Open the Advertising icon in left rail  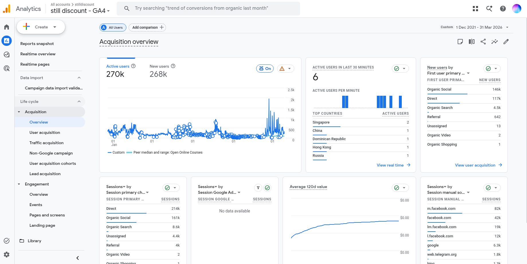[x=7, y=68]
